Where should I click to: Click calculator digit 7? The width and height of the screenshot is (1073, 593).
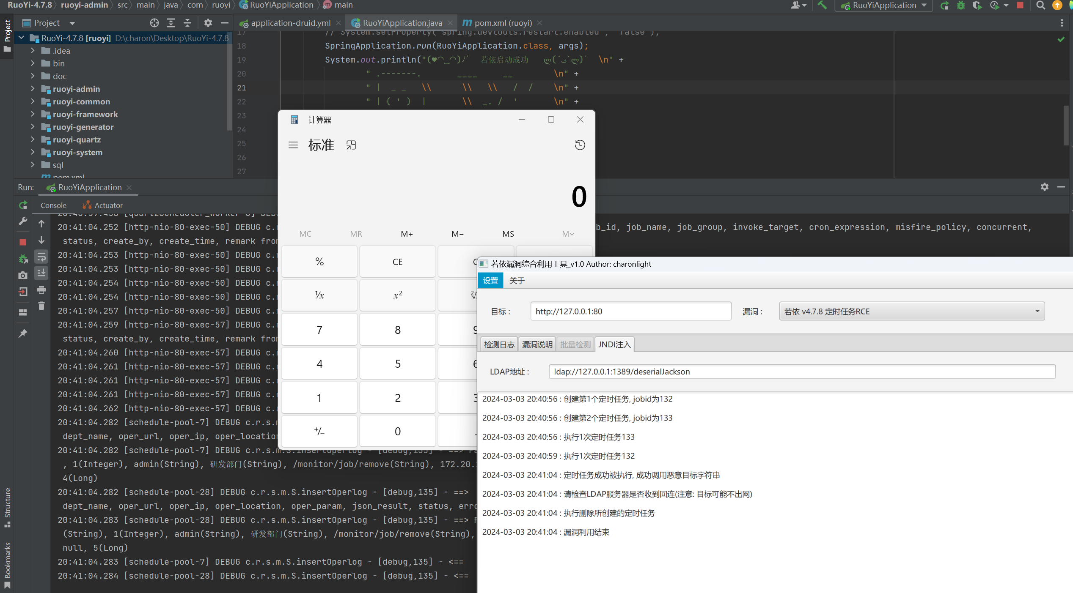pos(319,330)
